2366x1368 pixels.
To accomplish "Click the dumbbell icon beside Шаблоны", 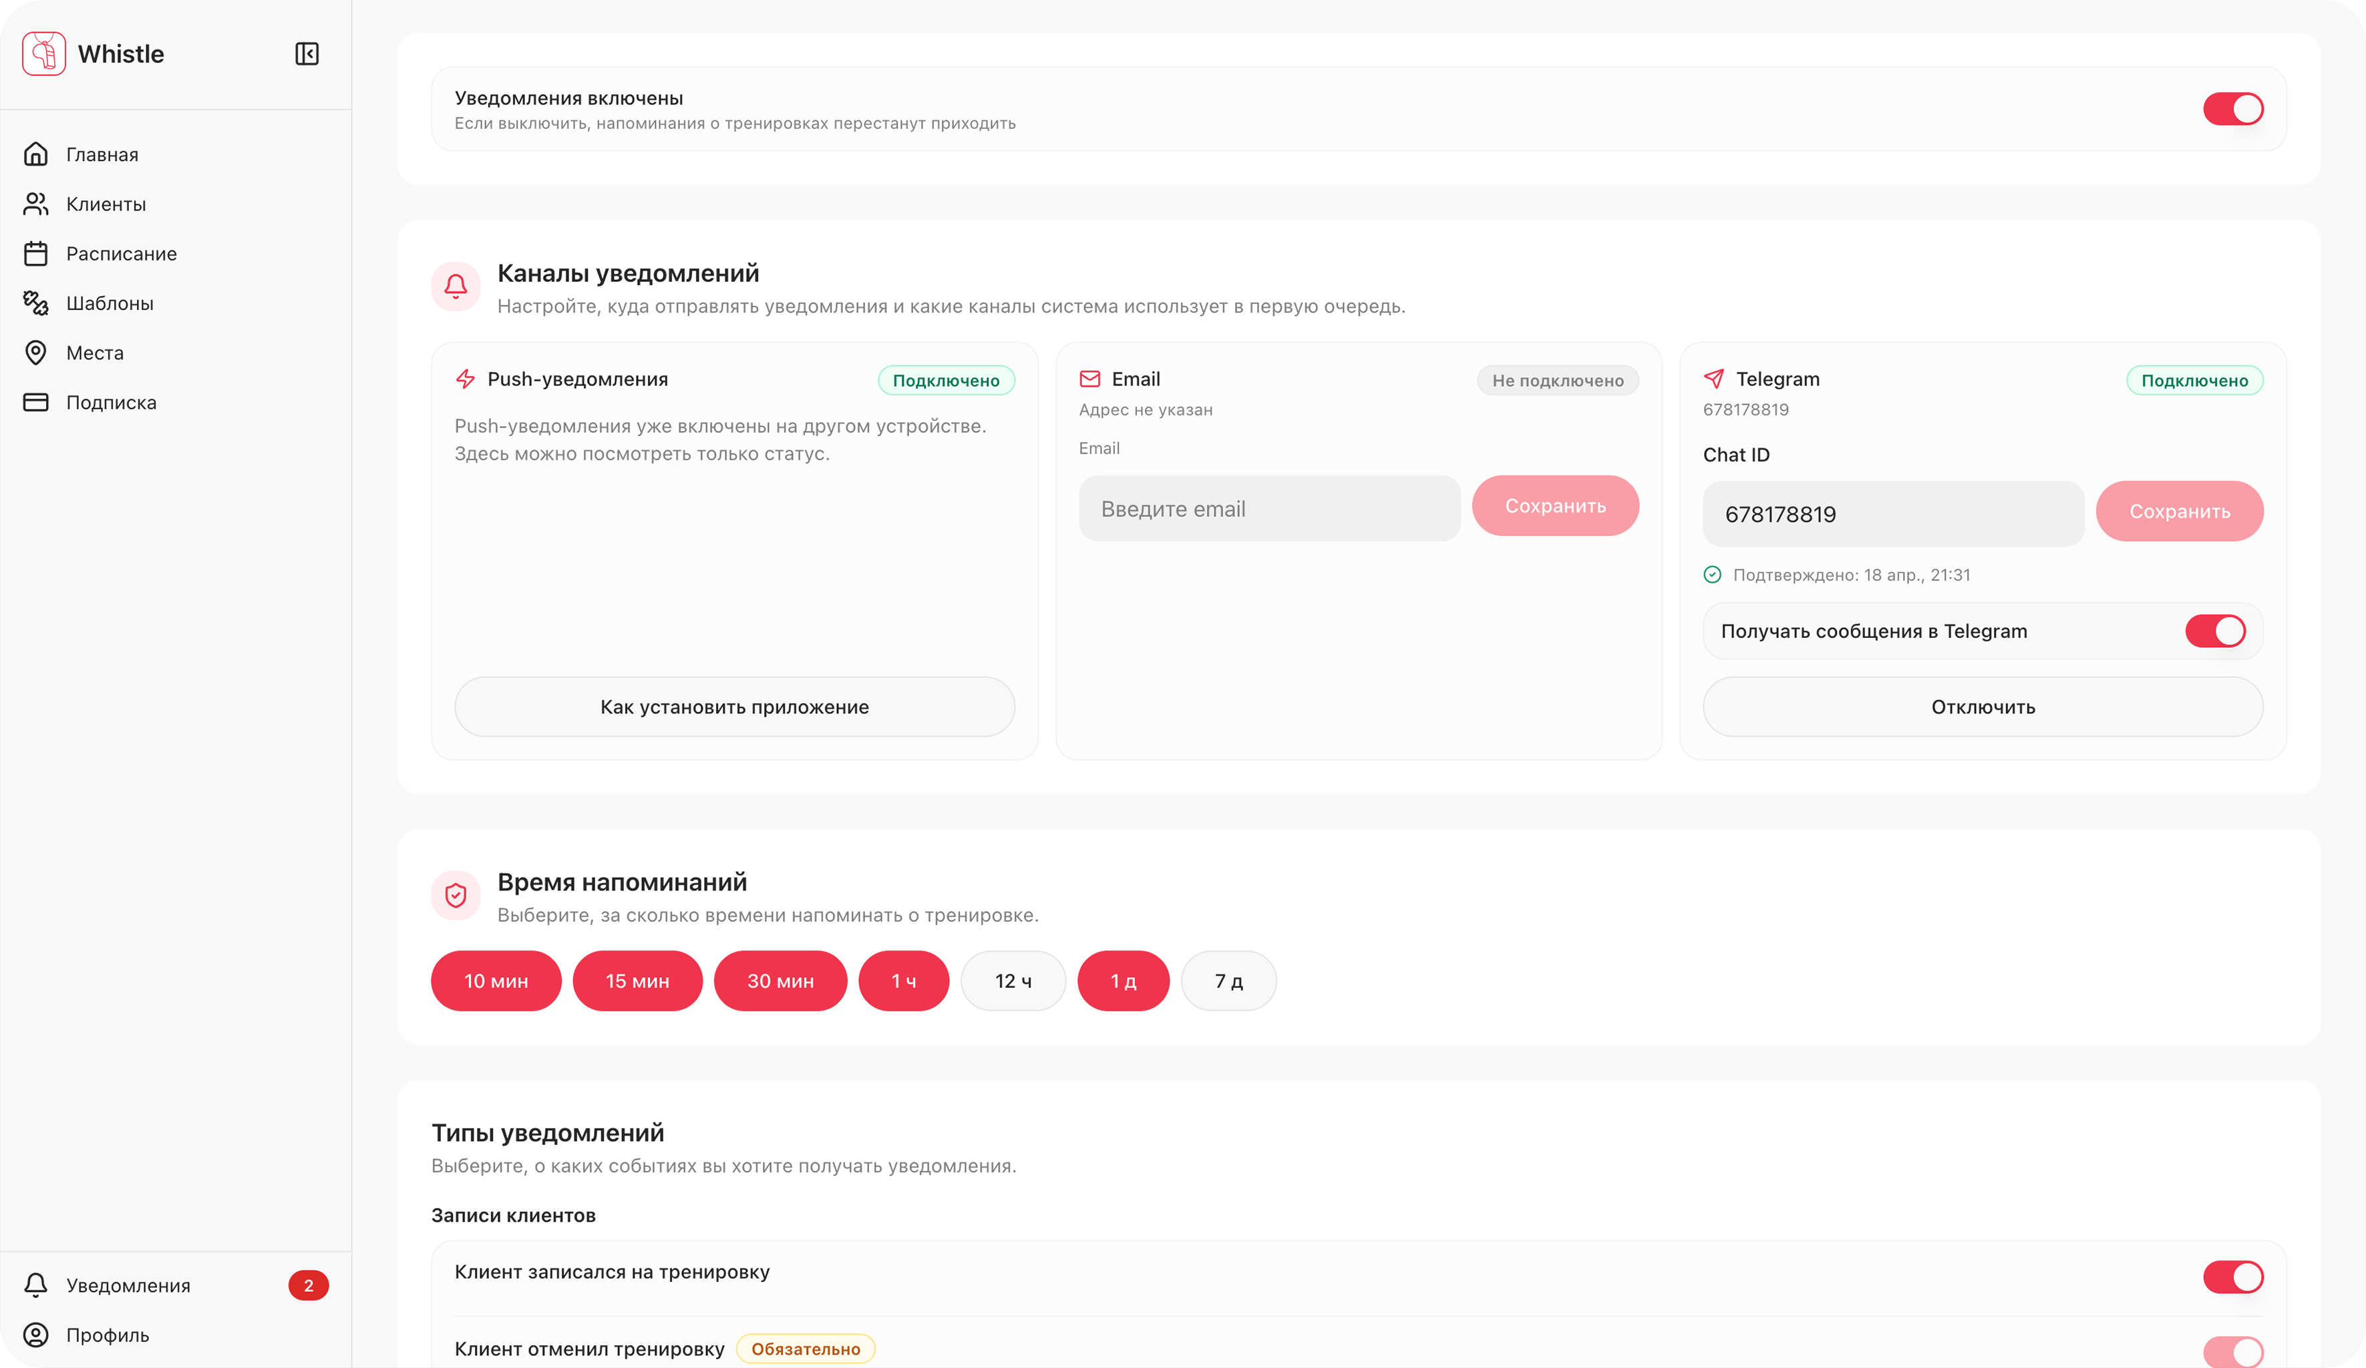I will click(x=35, y=303).
